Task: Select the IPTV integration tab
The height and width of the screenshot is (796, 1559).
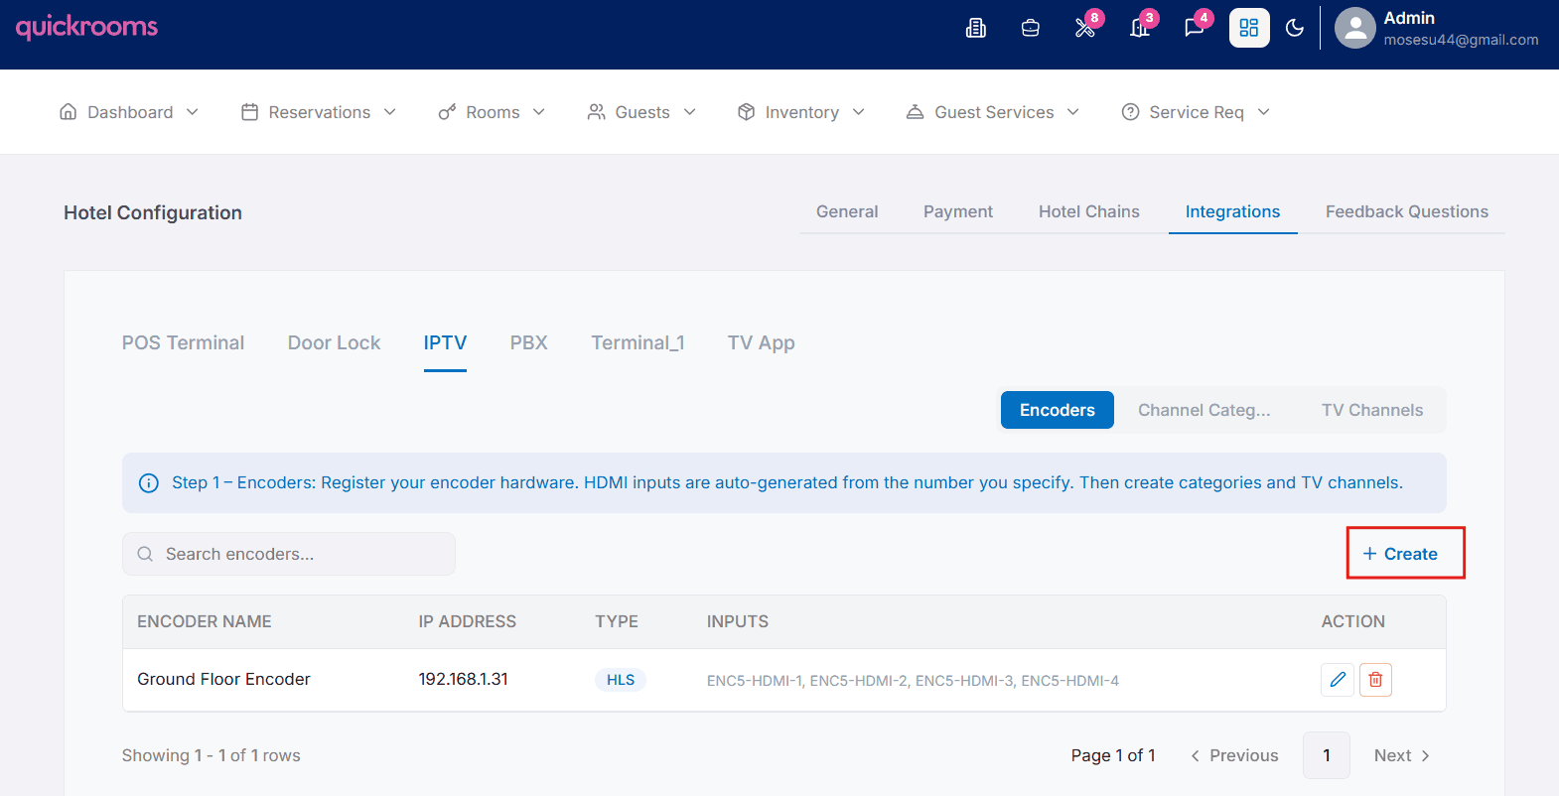Action: tap(445, 342)
